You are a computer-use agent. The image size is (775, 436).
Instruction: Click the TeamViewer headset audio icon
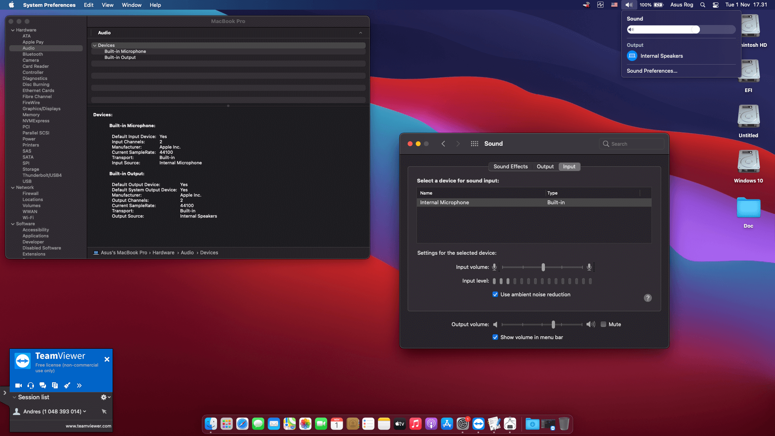31,386
